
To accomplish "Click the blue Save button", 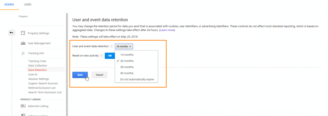I will point(80,75).
